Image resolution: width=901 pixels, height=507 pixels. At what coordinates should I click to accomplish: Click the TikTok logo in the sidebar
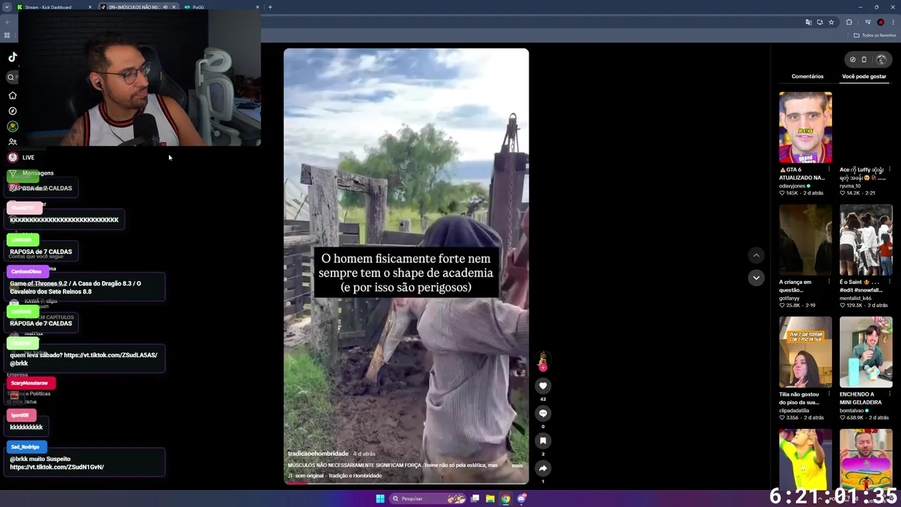click(x=13, y=57)
